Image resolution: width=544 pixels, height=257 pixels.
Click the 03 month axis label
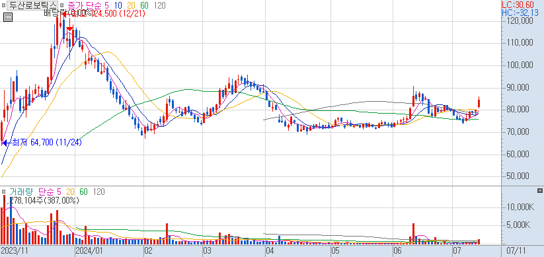(x=208, y=251)
